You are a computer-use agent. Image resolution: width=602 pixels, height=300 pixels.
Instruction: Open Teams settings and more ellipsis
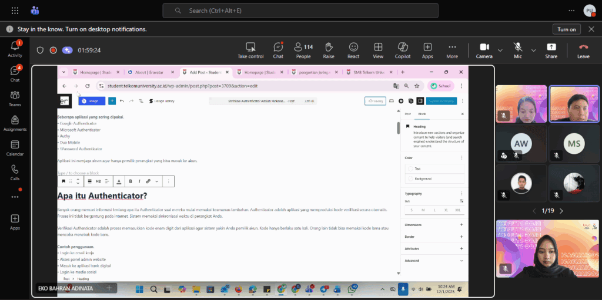(x=571, y=11)
